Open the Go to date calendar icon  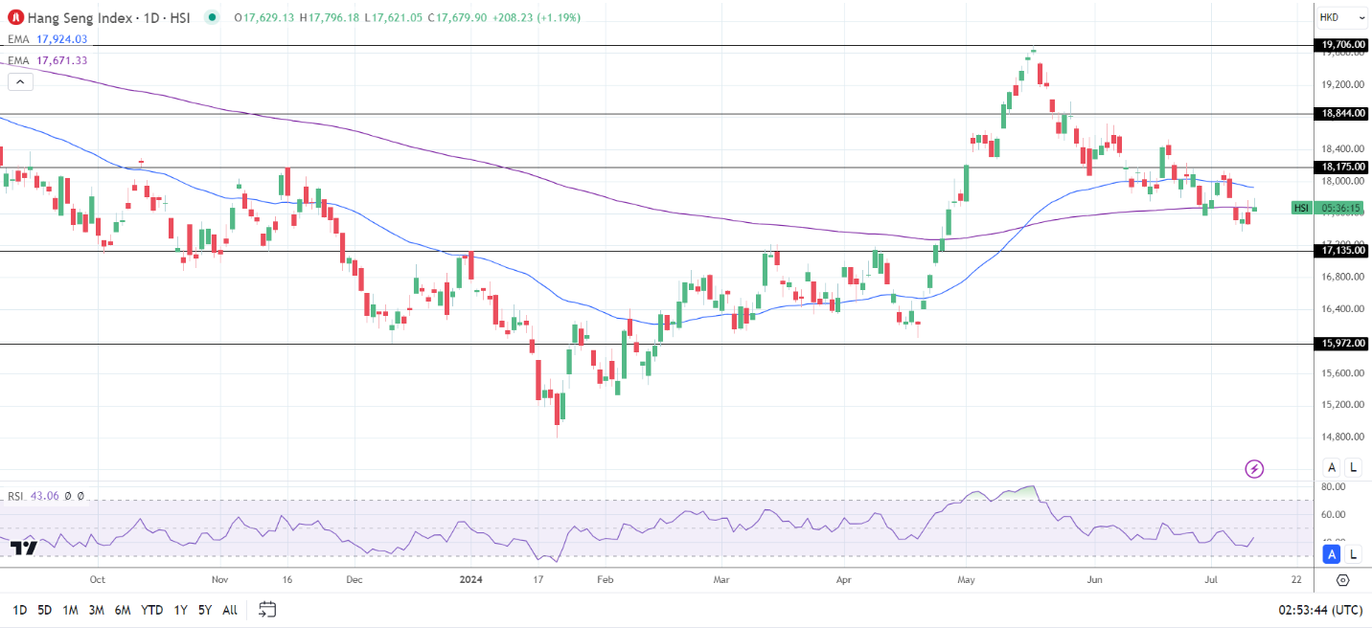click(x=267, y=609)
